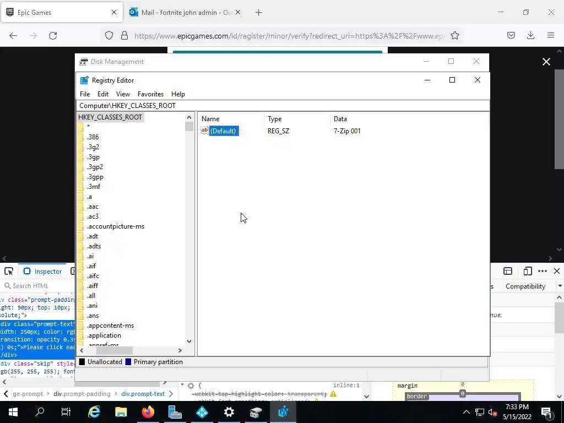564x423 pixels.
Task: Select the (Default) registry value
Action: [223, 131]
